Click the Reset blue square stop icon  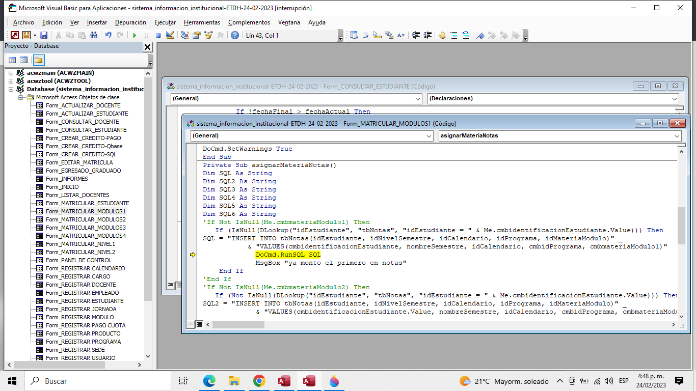[x=158, y=35]
